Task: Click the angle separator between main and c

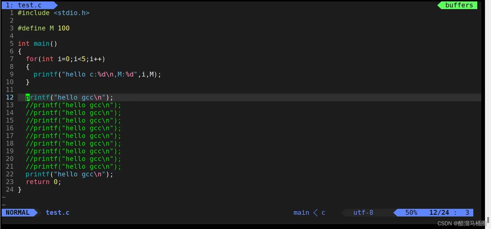Action: click(315, 213)
